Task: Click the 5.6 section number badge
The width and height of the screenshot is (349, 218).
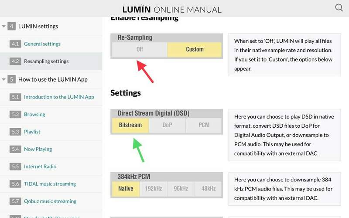Action: pos(15,184)
